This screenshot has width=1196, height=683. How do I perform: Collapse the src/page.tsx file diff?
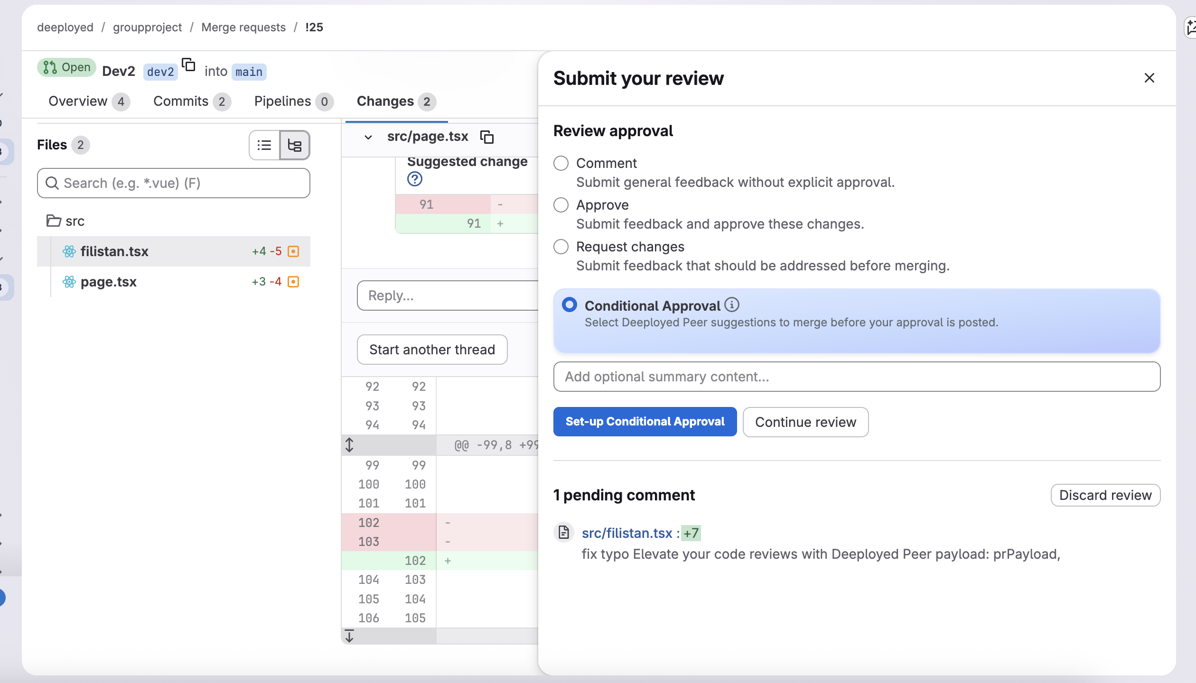[x=368, y=137]
